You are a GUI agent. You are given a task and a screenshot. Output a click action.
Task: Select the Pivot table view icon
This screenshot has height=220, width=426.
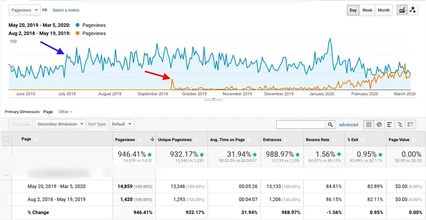pos(410,124)
